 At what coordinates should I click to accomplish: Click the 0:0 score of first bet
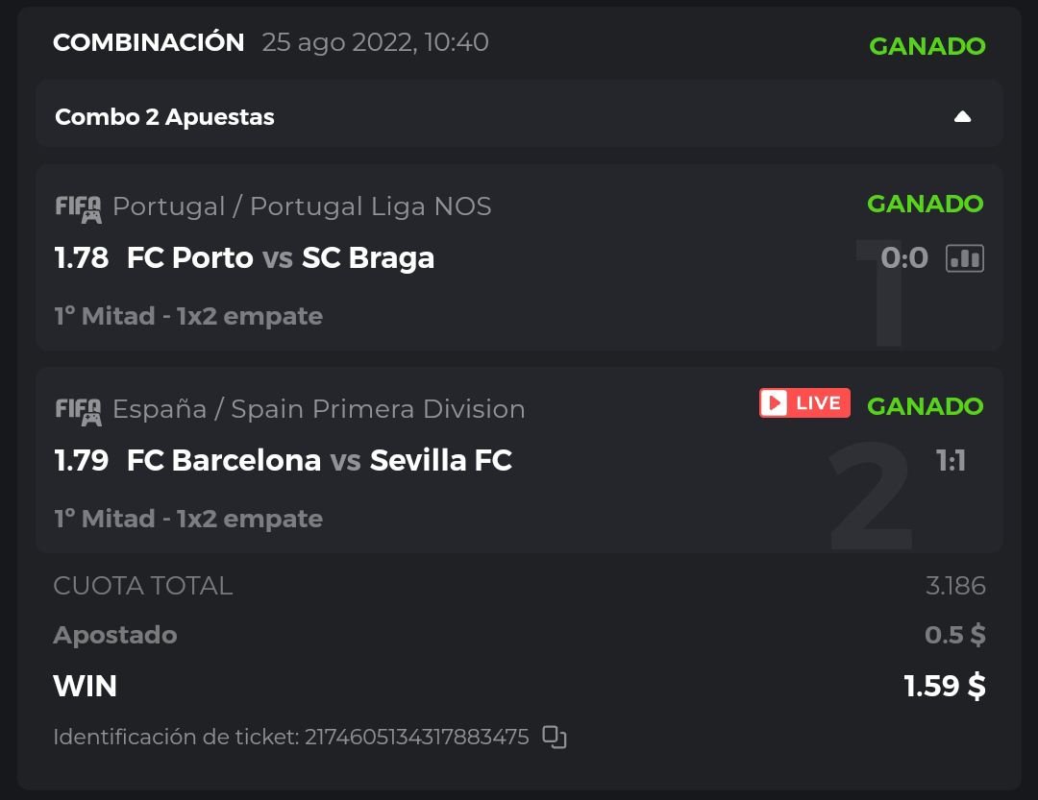click(904, 257)
